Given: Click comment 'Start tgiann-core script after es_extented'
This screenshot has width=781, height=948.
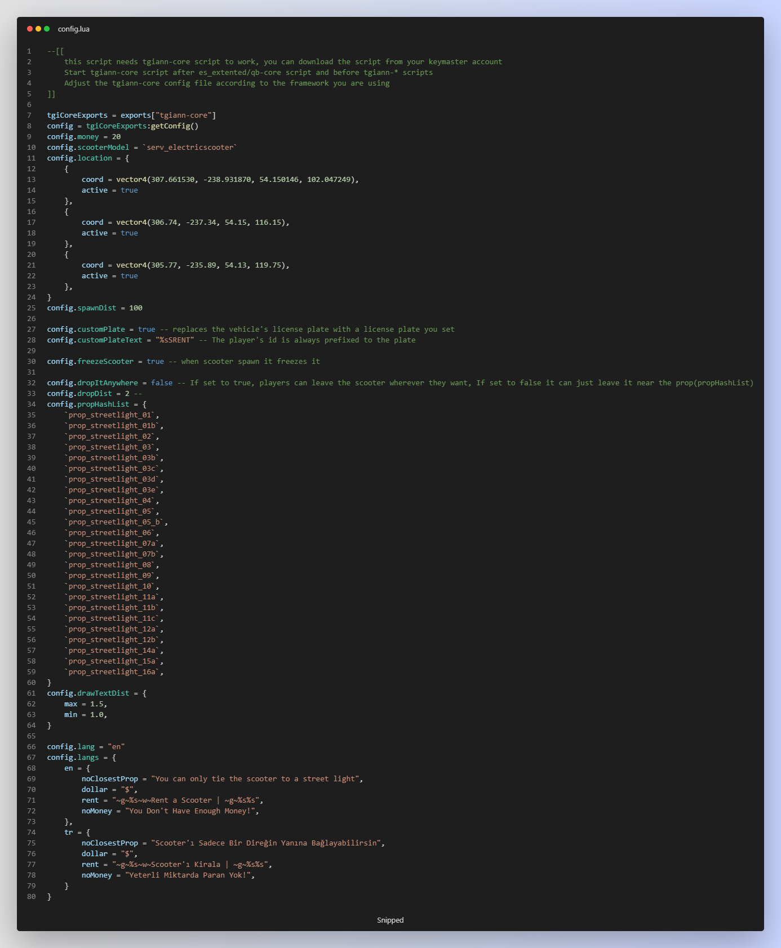Looking at the screenshot, I should click(248, 73).
